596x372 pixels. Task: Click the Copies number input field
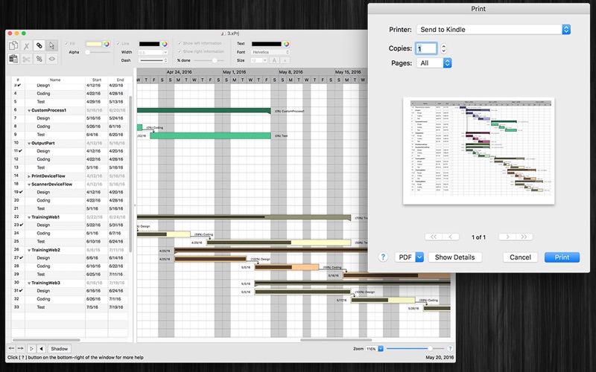tap(426, 48)
